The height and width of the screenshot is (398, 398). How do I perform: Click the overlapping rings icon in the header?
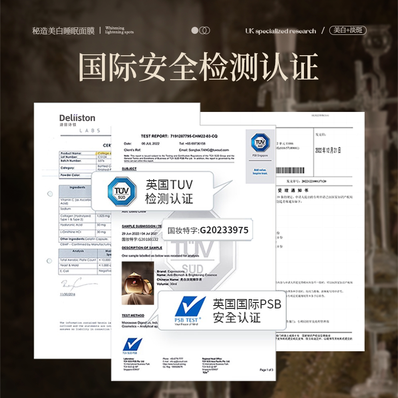204,30
